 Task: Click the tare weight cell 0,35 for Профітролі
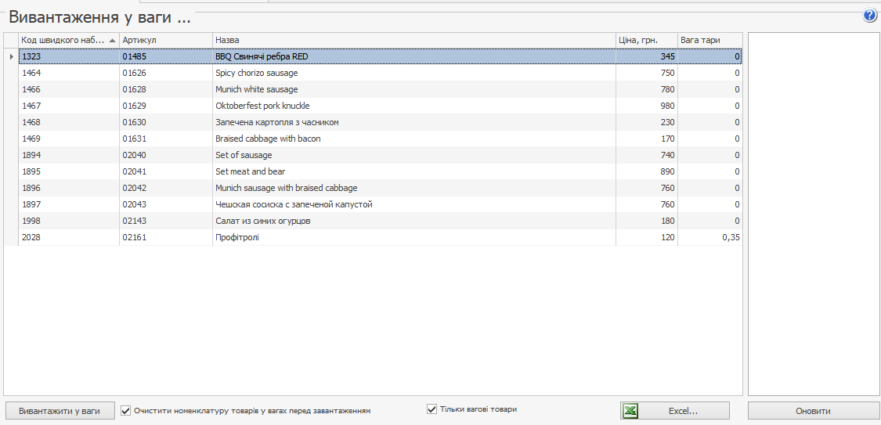(730, 237)
